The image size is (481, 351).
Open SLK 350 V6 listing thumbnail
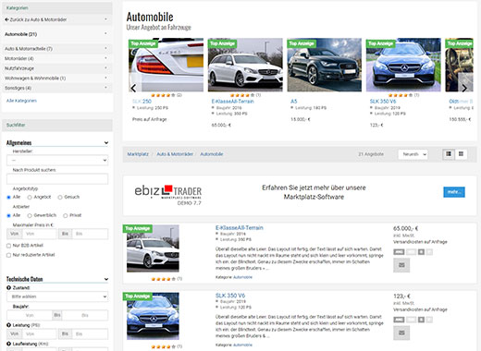coord(153,316)
